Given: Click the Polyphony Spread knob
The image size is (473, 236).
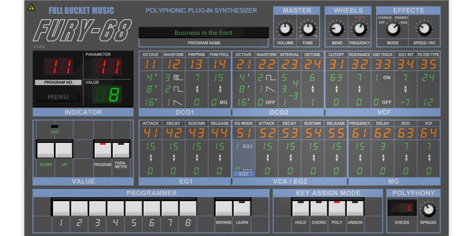Looking at the screenshot, I should [427, 209].
